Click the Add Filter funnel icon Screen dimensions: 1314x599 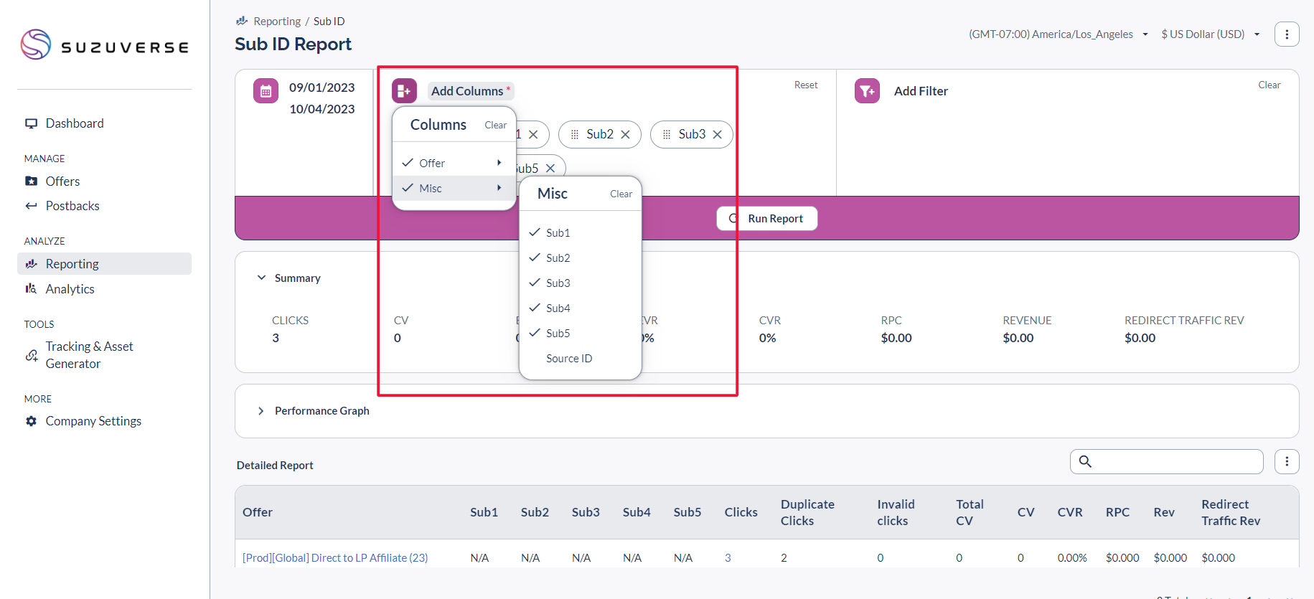(x=867, y=91)
